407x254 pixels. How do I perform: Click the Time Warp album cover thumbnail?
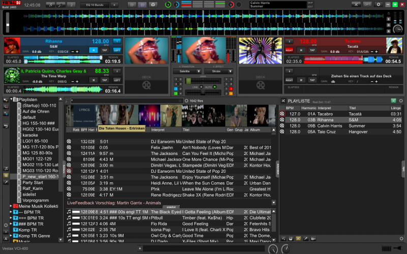tap(12, 75)
